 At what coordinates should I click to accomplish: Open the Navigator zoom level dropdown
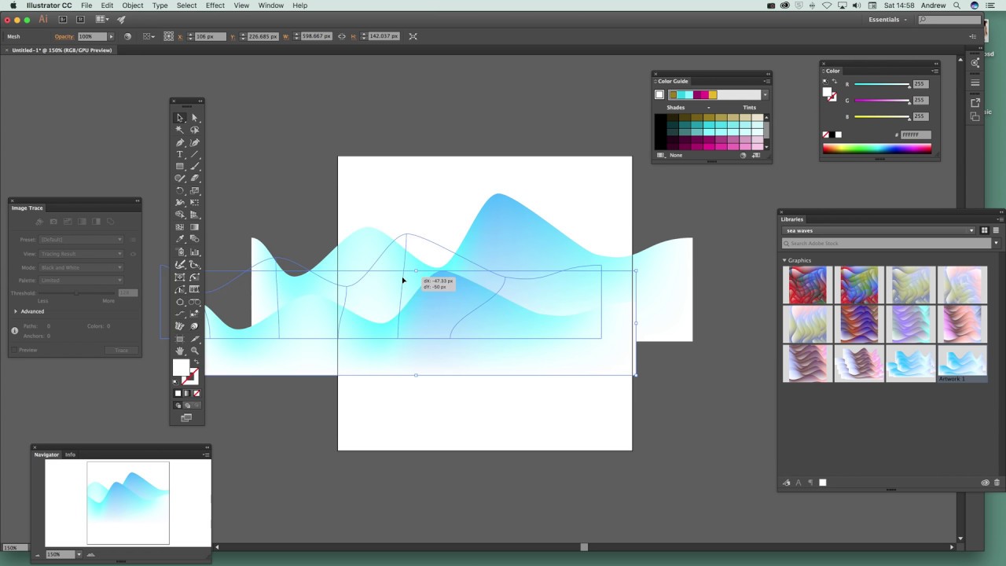[x=79, y=554]
